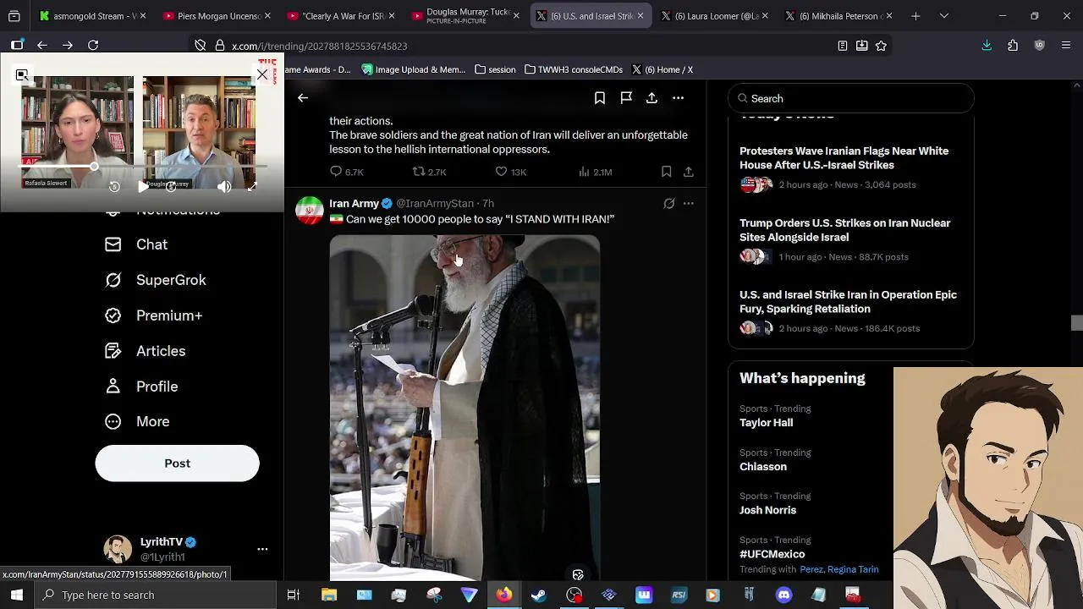Switch to Piers Morgan Uncensored tab
The width and height of the screenshot is (1083, 609).
click(x=217, y=16)
